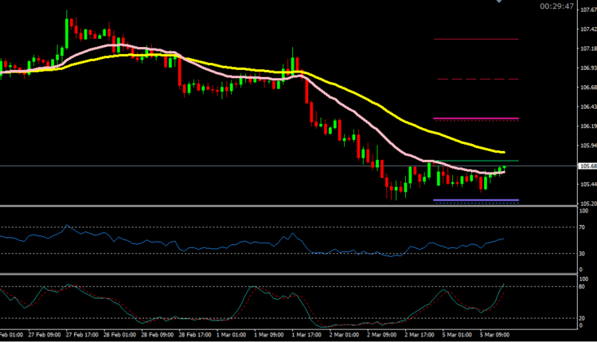Click the 107.67 price axis label
Screen dimensions: 597x342
coord(589,10)
